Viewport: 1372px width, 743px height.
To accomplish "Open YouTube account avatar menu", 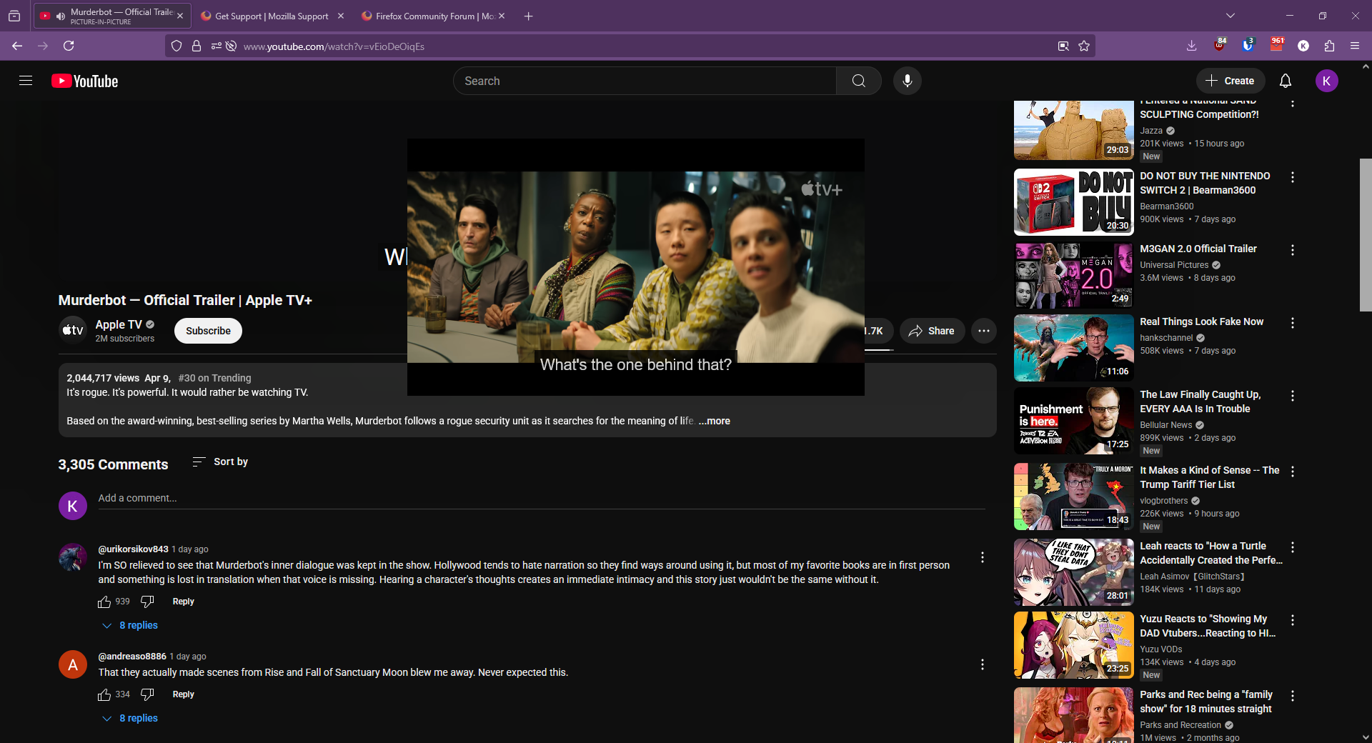I will point(1327,81).
